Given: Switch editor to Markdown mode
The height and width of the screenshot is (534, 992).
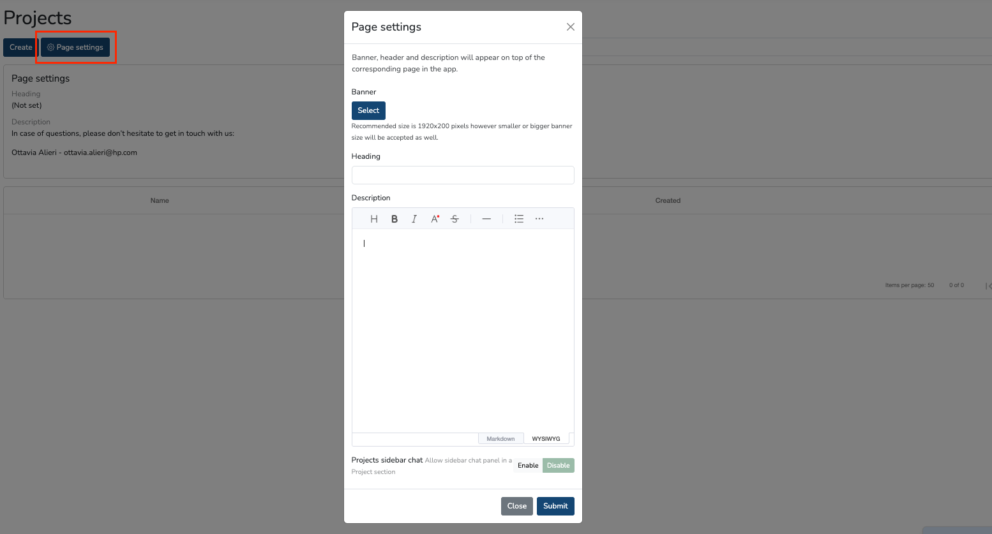Looking at the screenshot, I should pos(500,439).
